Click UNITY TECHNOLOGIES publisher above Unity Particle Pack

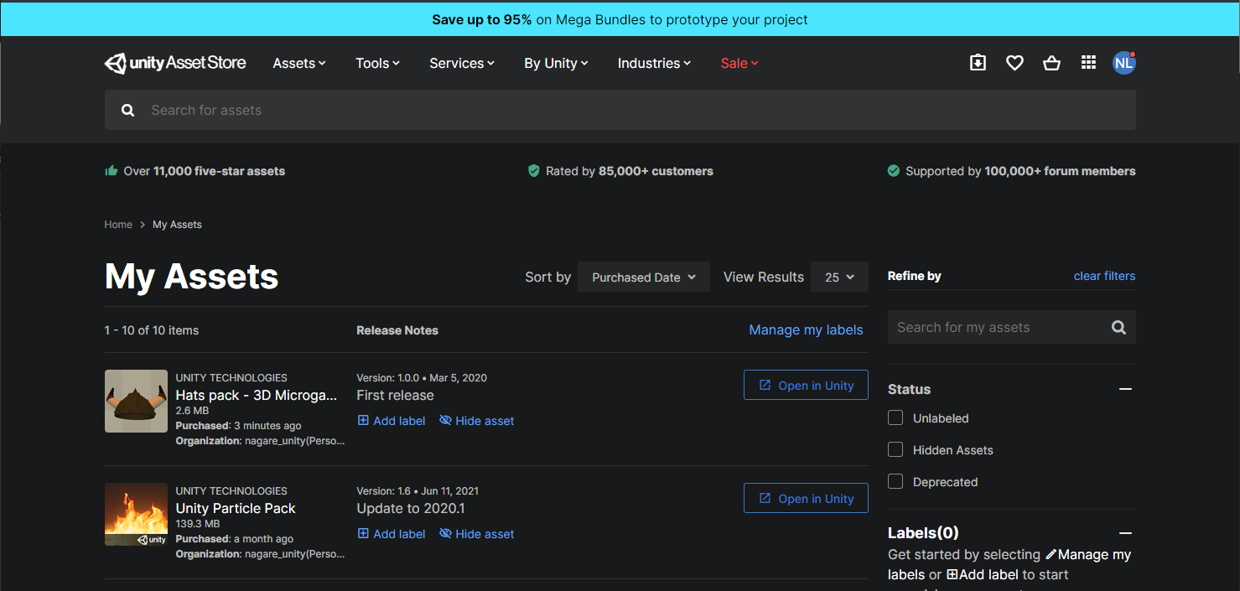click(231, 491)
